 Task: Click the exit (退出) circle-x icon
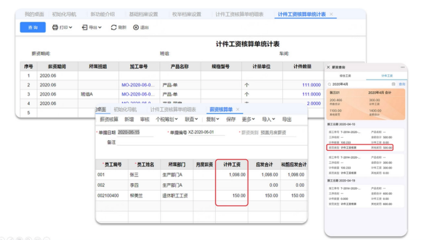click(x=136, y=27)
